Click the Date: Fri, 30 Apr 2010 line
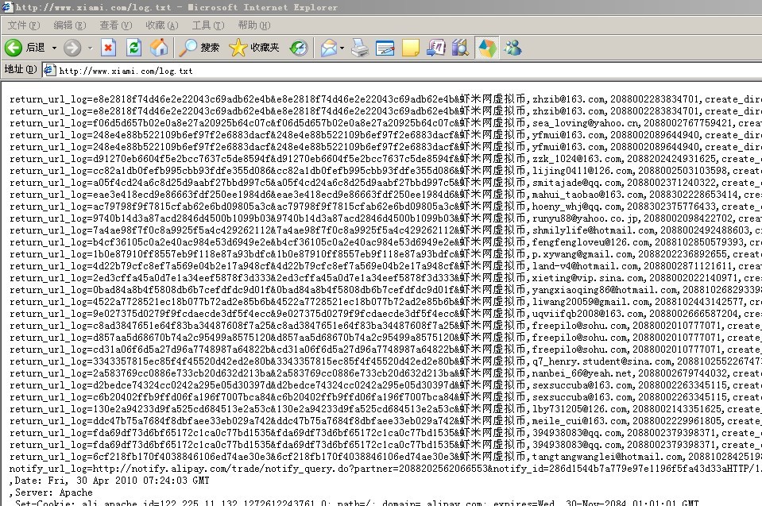Viewport: 762px width, 506px height. coord(110,481)
